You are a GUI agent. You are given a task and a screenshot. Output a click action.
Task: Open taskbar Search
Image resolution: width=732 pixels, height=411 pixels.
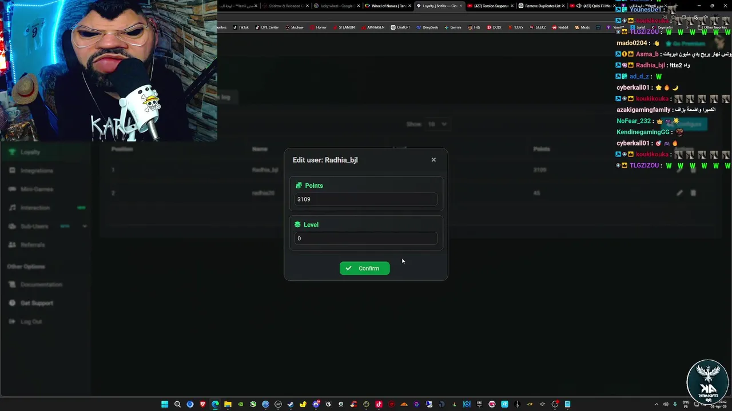point(177,404)
